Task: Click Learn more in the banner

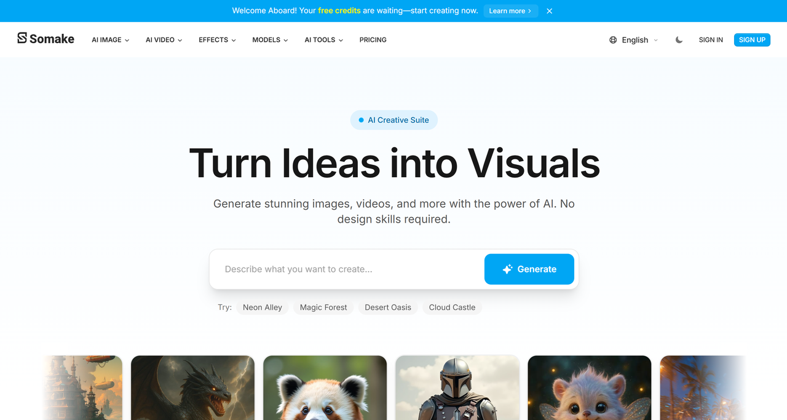Action: [511, 11]
